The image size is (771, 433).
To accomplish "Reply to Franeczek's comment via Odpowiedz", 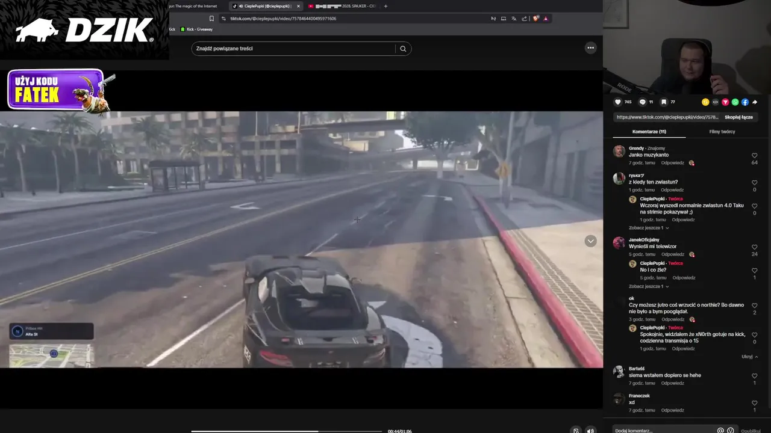I will (672, 410).
